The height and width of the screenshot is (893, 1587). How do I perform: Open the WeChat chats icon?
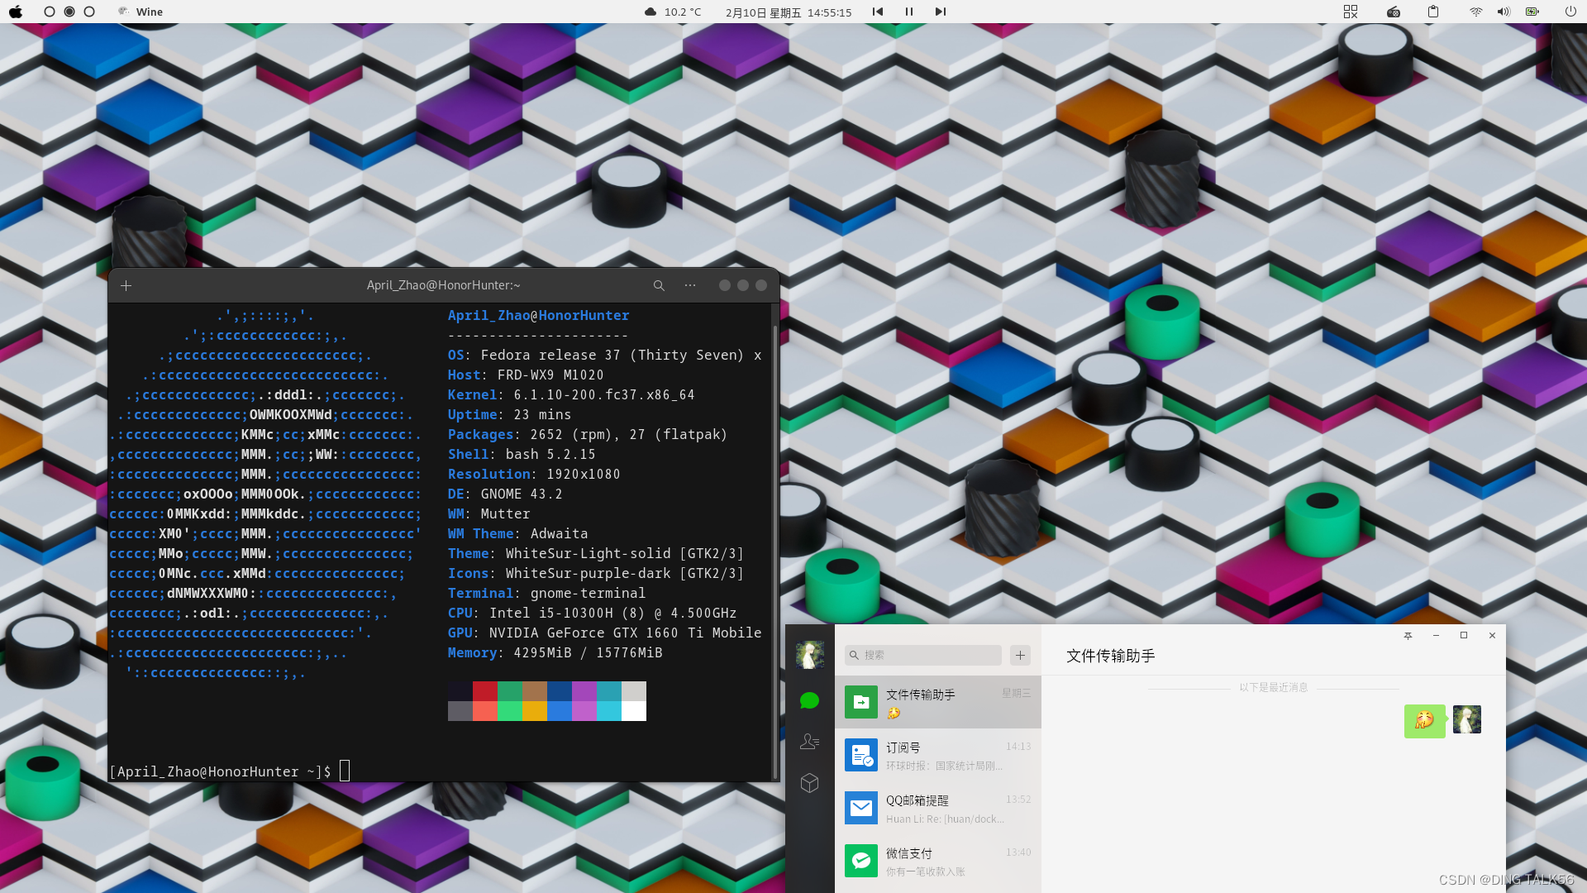[809, 701]
